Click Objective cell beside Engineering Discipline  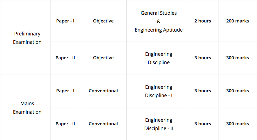coord(103,58)
